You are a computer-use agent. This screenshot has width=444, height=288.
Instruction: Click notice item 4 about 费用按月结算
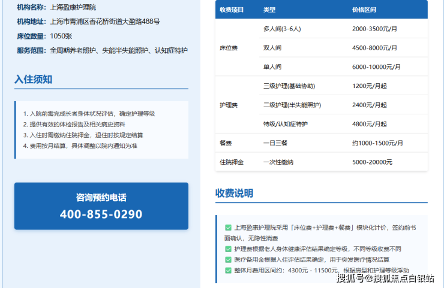tap(80, 146)
